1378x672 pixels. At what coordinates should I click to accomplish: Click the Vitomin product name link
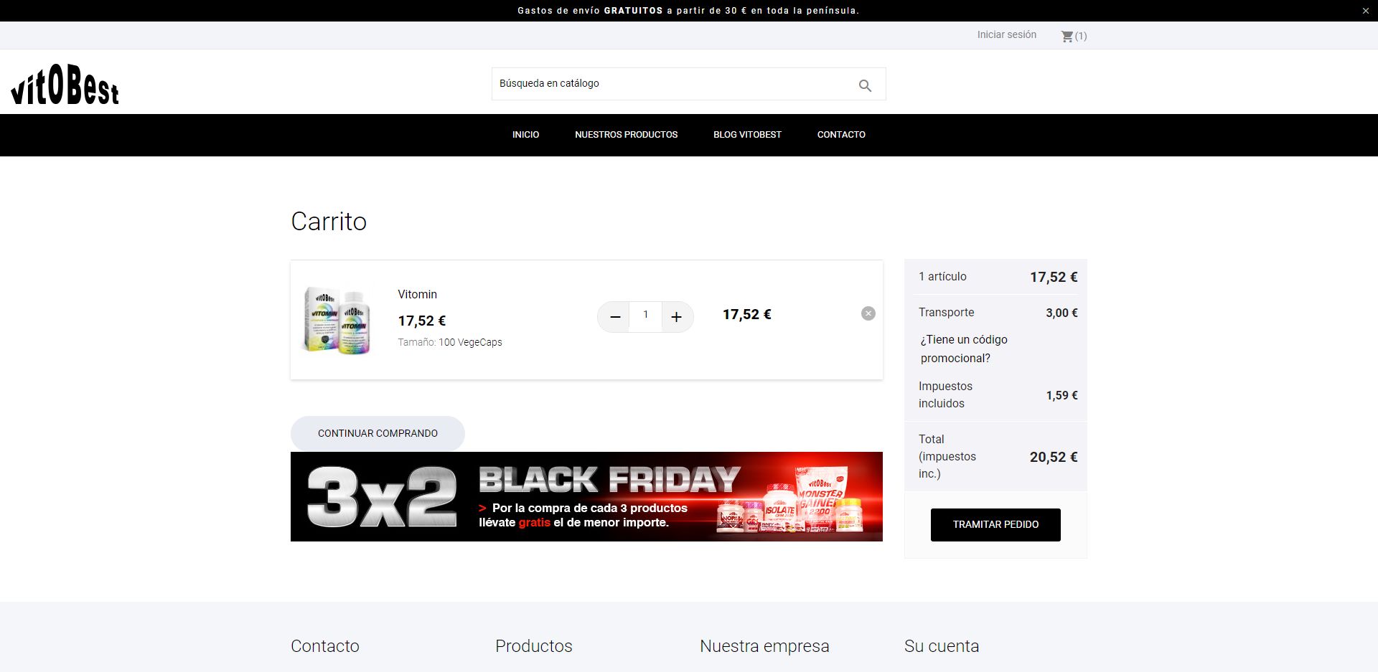point(417,294)
